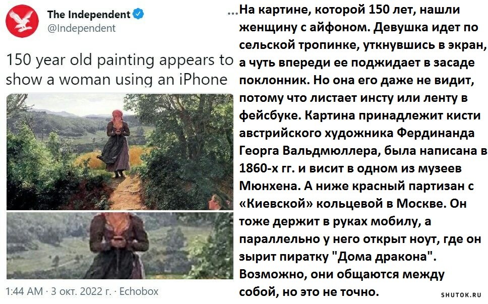Click the word «Киевской» in the Russian text

pos(276,204)
